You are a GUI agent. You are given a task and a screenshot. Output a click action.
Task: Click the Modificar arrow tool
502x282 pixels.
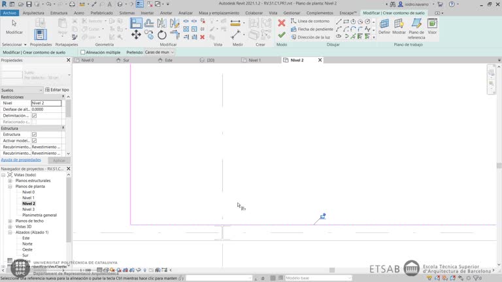click(x=14, y=26)
